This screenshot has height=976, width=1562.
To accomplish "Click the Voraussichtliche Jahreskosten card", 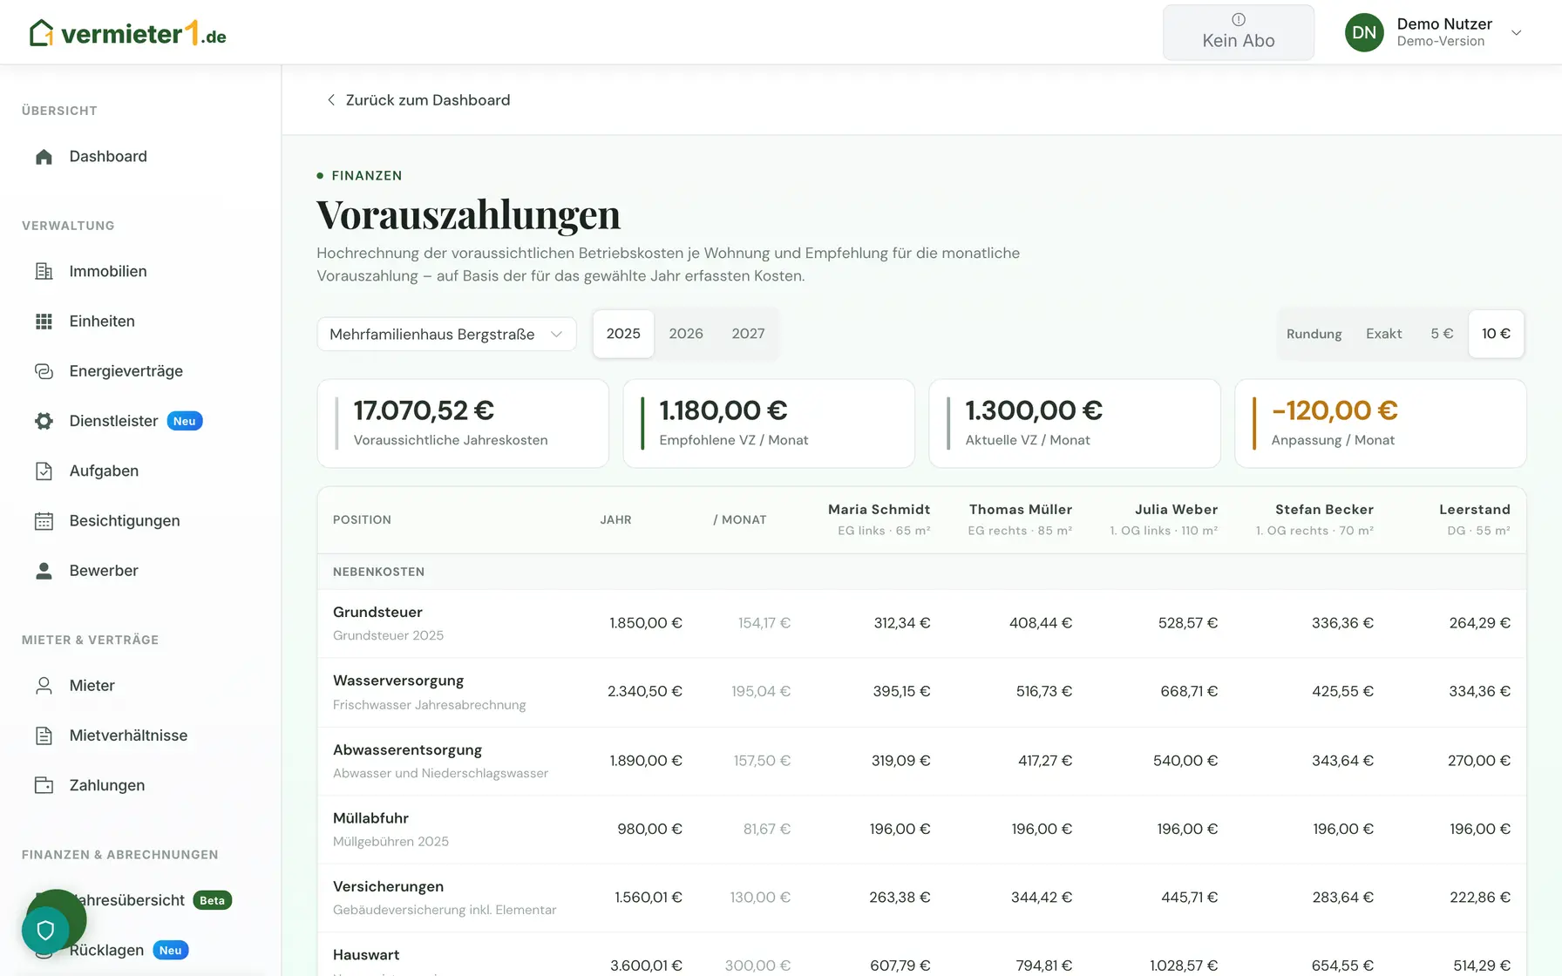I will click(463, 424).
